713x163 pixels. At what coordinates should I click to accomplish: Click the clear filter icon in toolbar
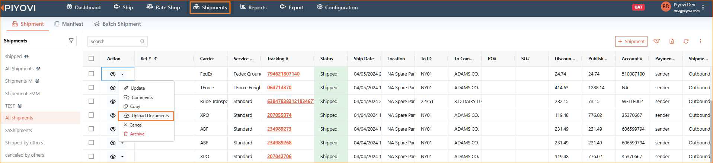tap(657, 41)
